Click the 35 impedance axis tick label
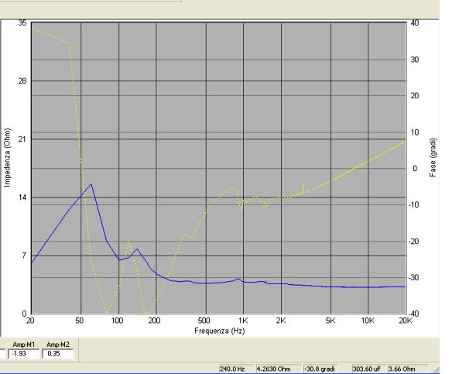This screenshot has height=374, width=476. point(22,22)
